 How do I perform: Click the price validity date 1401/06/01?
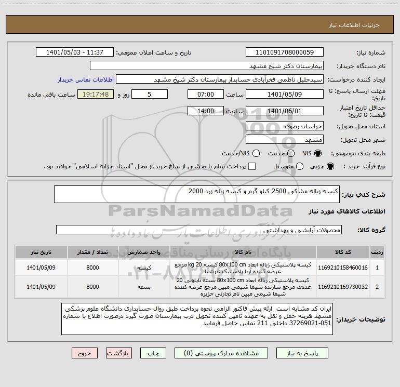click(285, 111)
